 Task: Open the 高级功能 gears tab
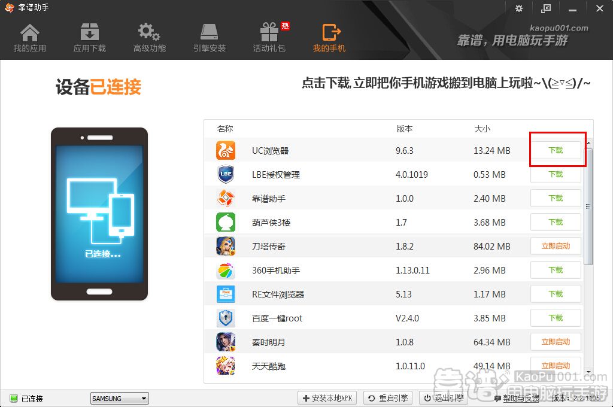pos(149,38)
